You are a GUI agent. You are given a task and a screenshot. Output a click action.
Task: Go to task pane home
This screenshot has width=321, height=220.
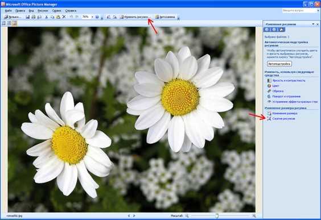tap(281, 30)
